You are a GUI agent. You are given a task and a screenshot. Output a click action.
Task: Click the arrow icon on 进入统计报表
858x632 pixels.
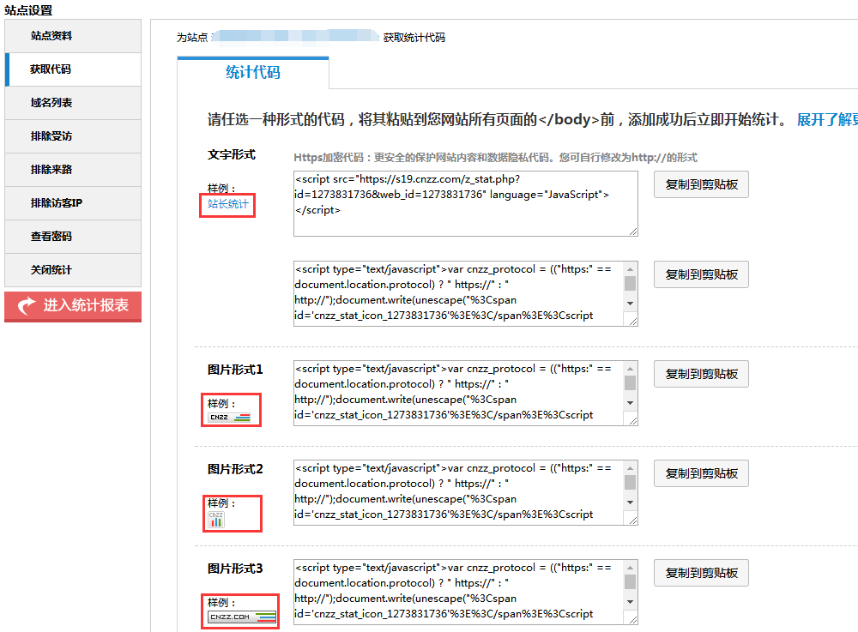(27, 305)
